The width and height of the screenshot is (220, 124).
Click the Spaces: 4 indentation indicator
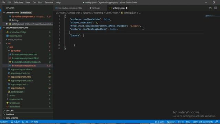[x=171, y=122]
